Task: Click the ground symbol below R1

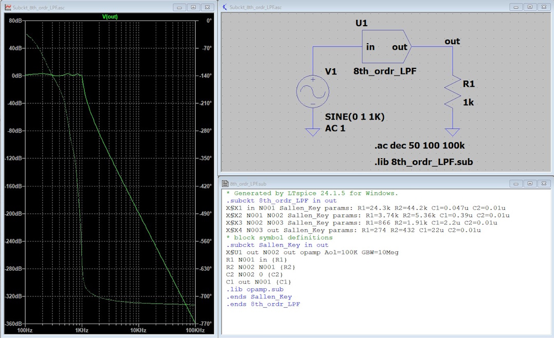Action: click(x=452, y=132)
